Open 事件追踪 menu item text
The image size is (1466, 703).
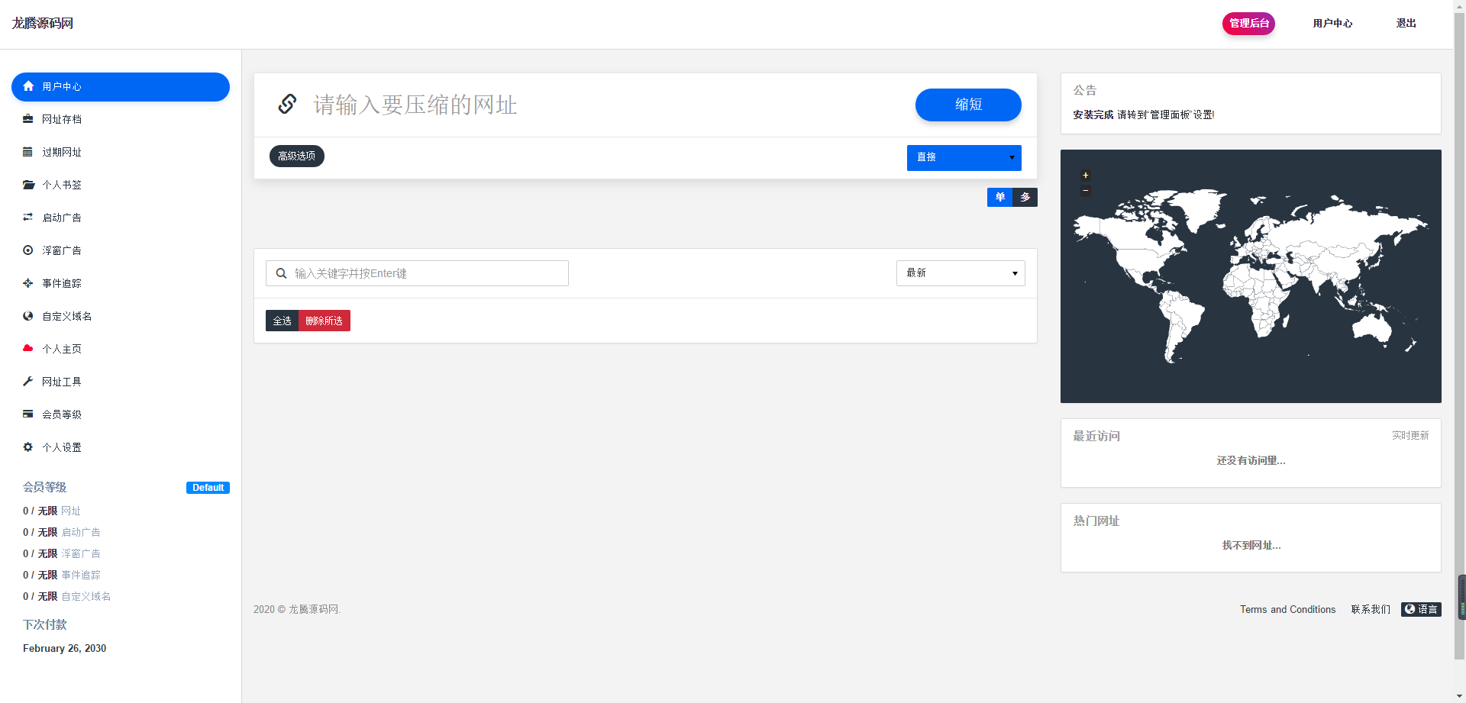62,283
